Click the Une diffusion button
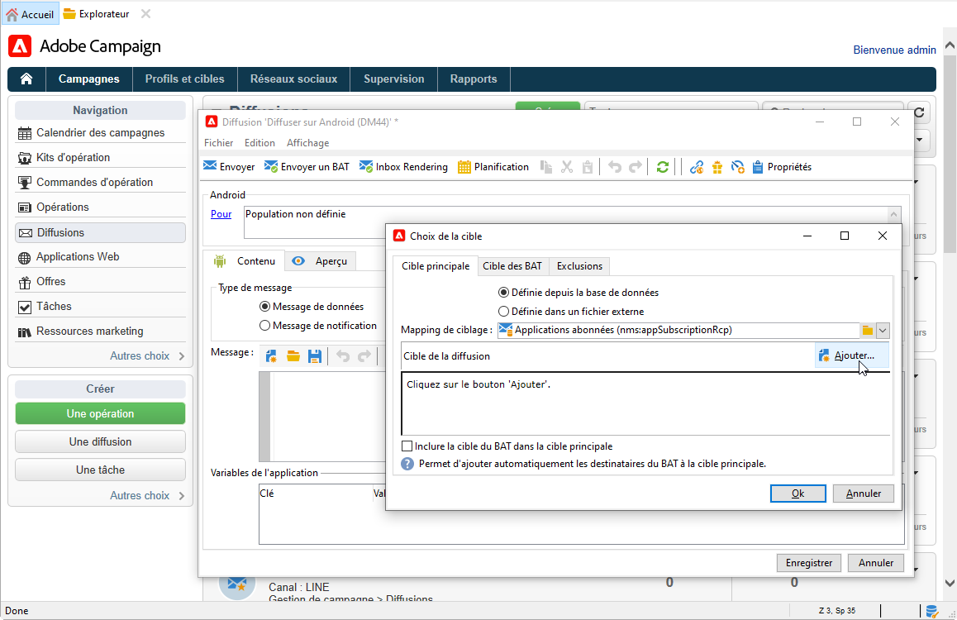The image size is (957, 620). 100,441
